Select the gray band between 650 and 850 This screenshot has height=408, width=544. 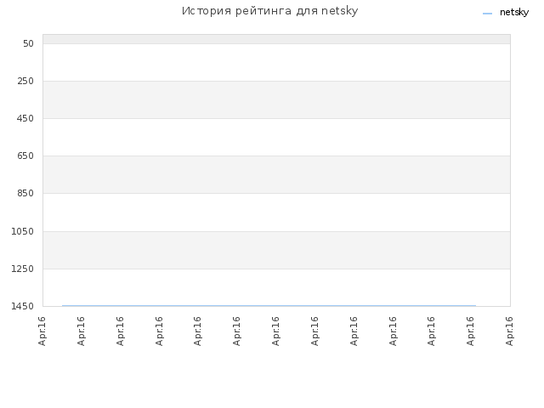(276, 175)
